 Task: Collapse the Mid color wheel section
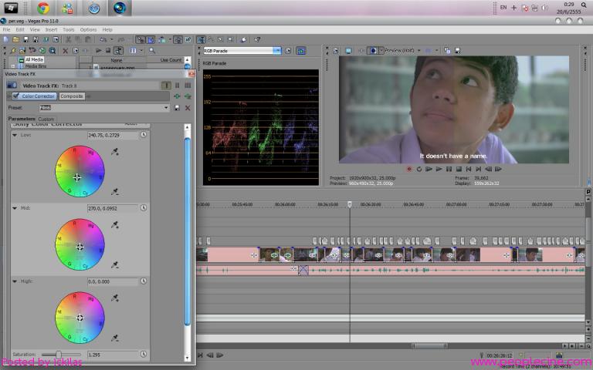click(x=15, y=208)
